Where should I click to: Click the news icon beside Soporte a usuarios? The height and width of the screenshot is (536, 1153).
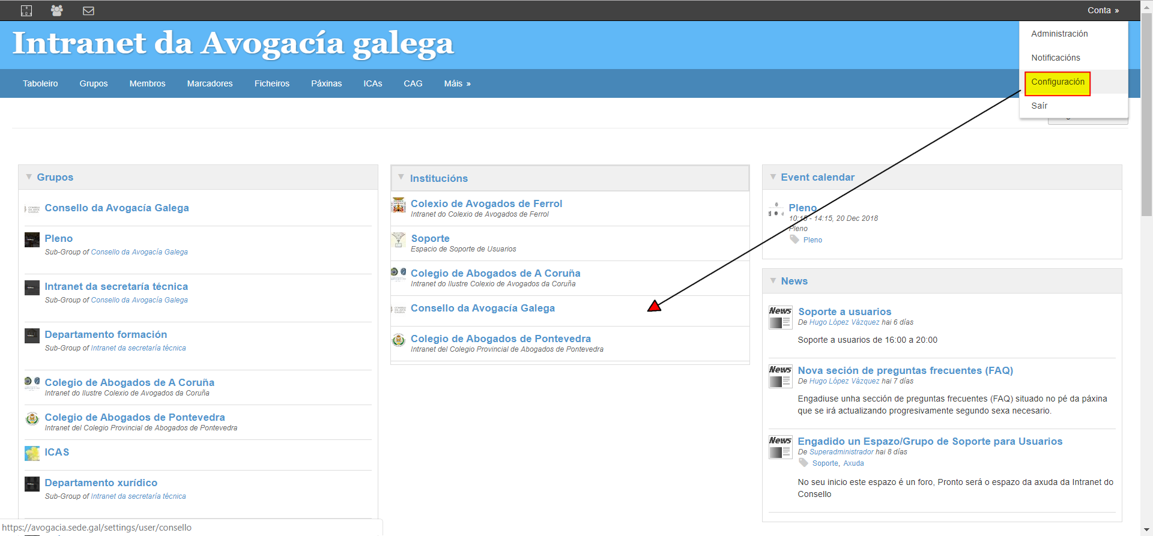point(780,317)
